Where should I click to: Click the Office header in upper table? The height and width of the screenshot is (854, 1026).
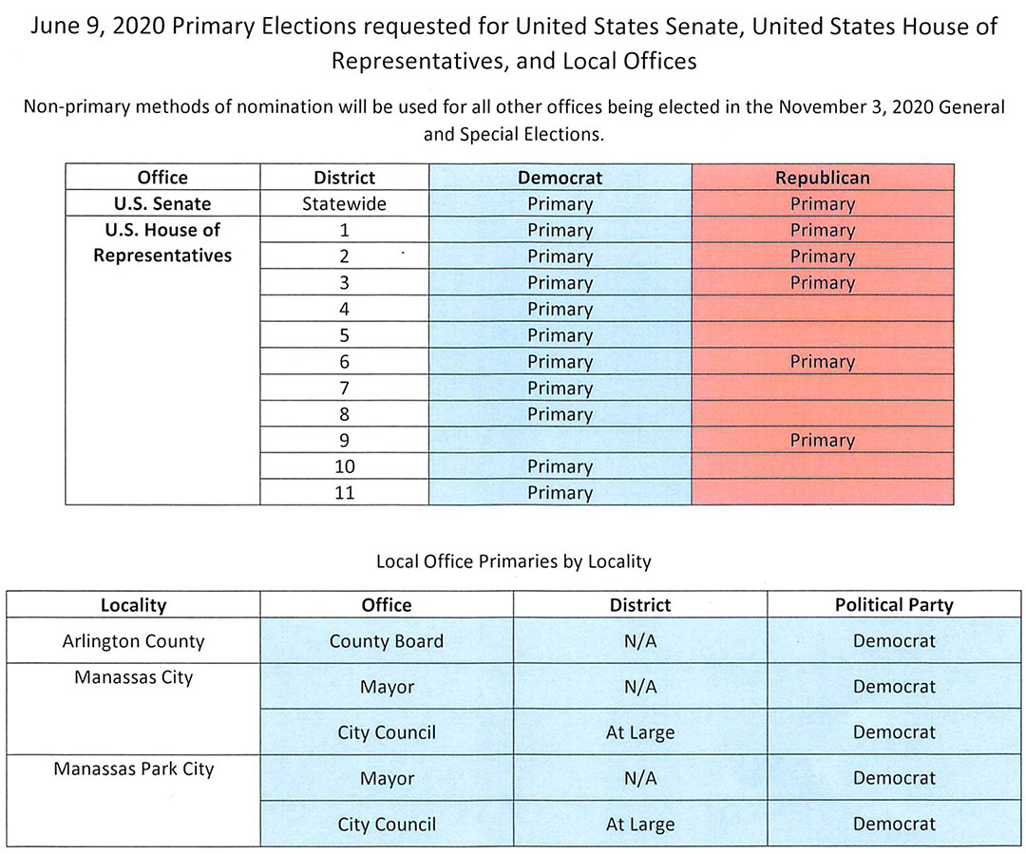[x=163, y=178]
